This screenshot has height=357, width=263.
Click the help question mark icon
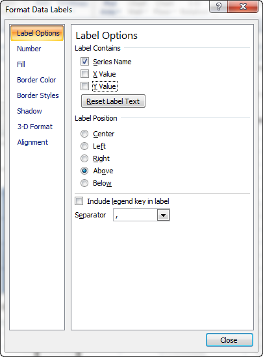pos(218,6)
